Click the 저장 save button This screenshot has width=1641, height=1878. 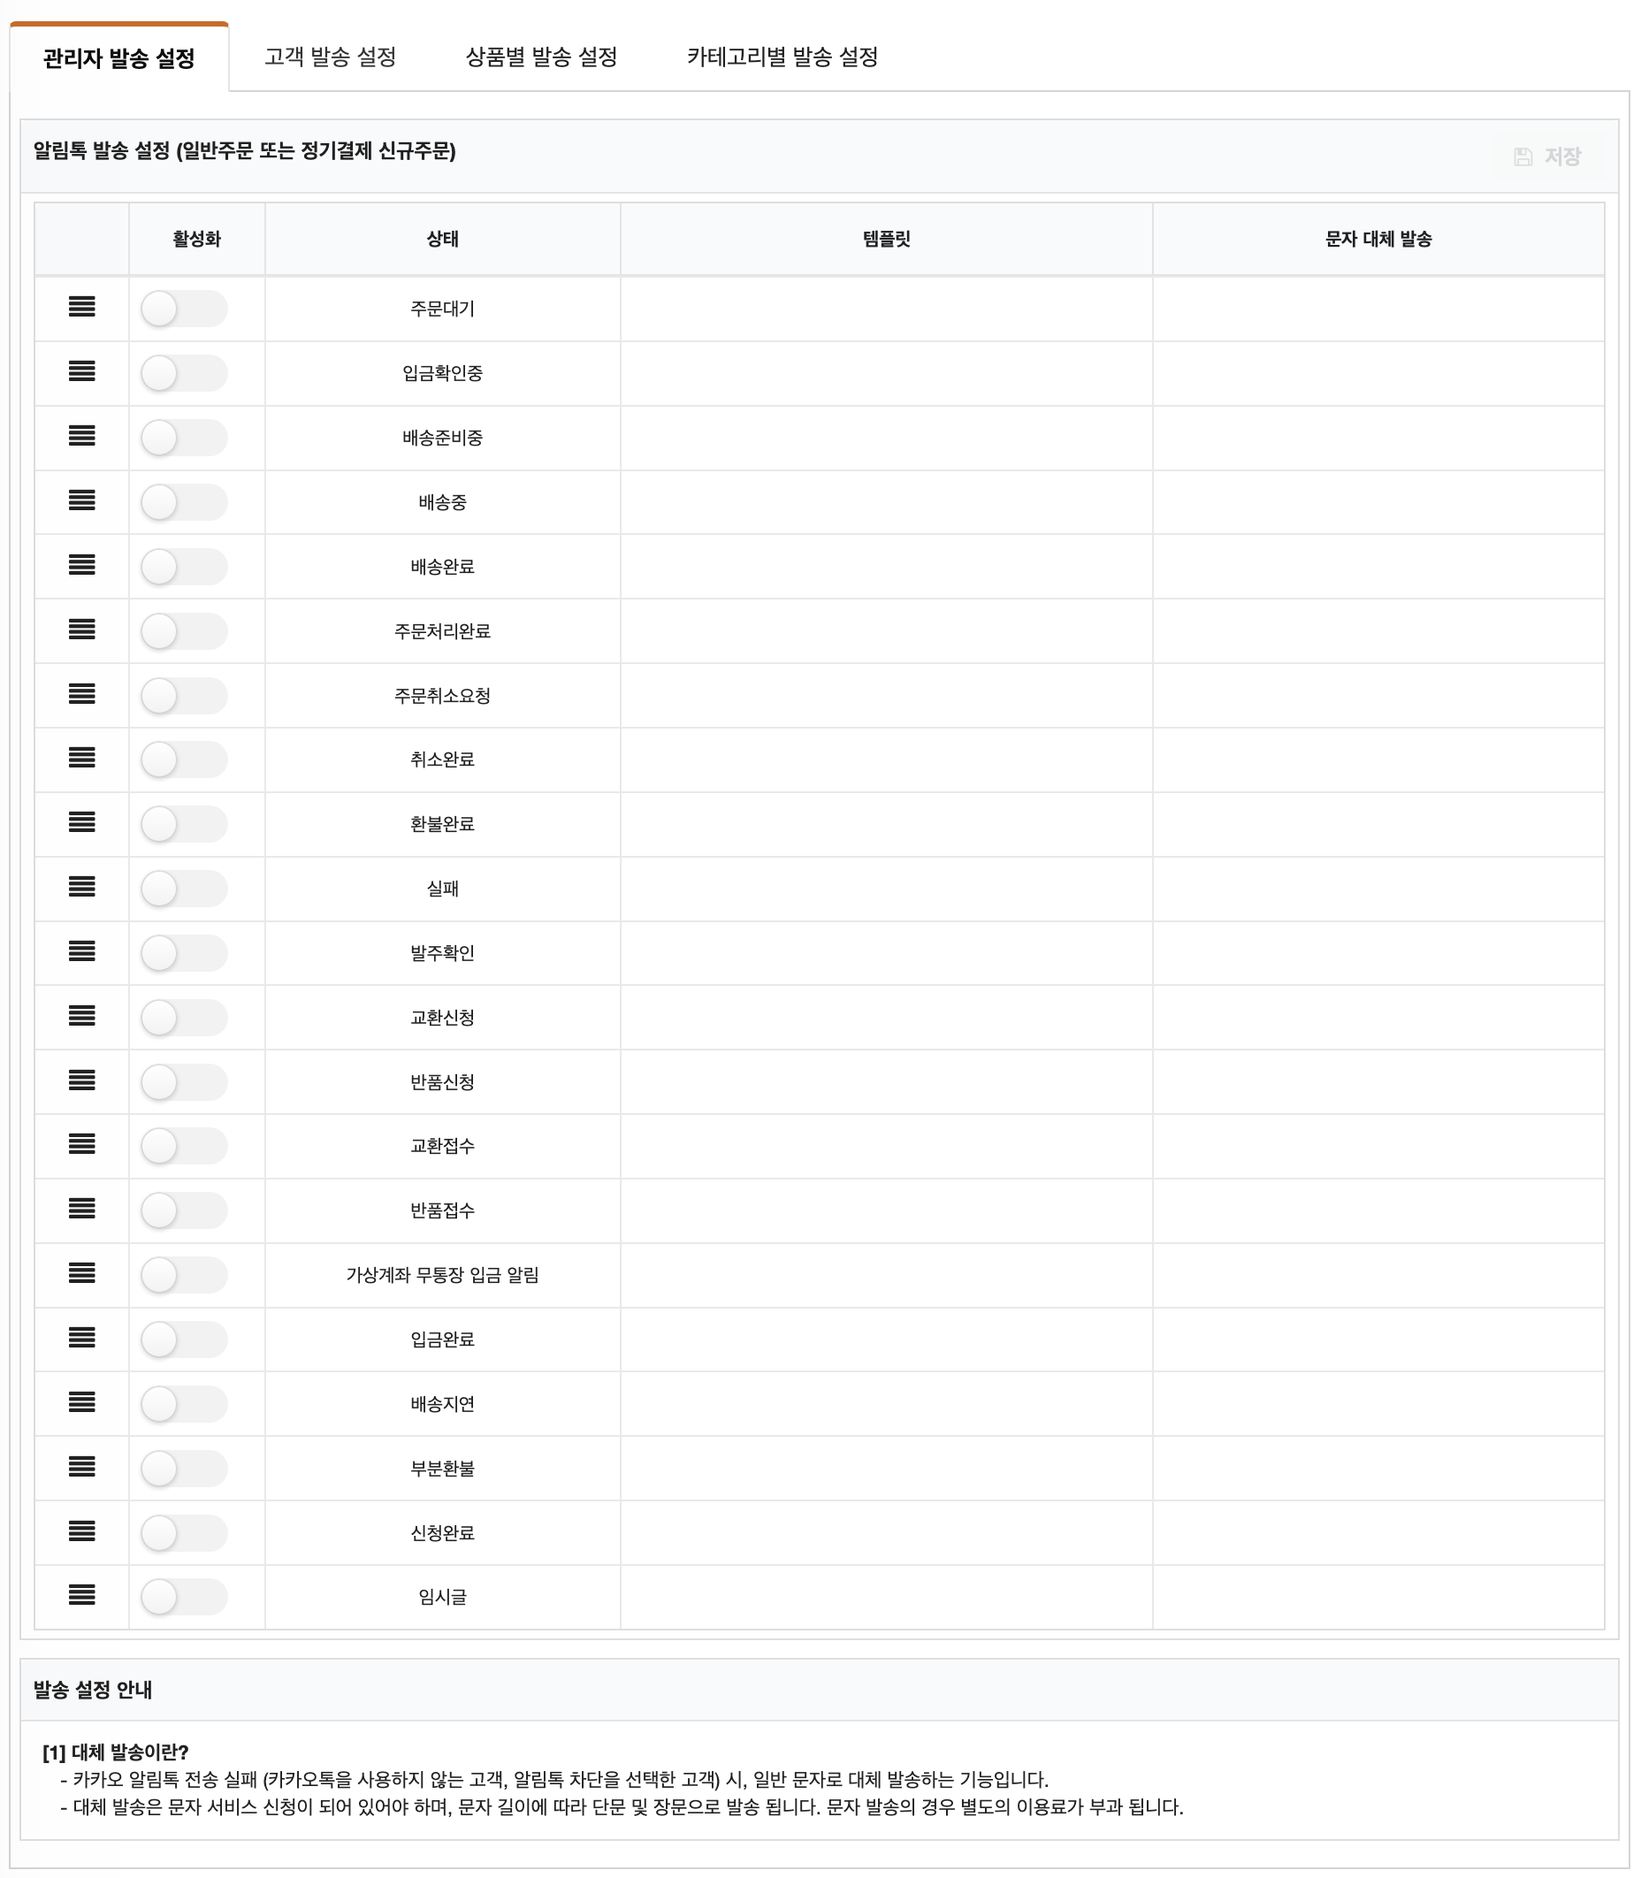1547,156
